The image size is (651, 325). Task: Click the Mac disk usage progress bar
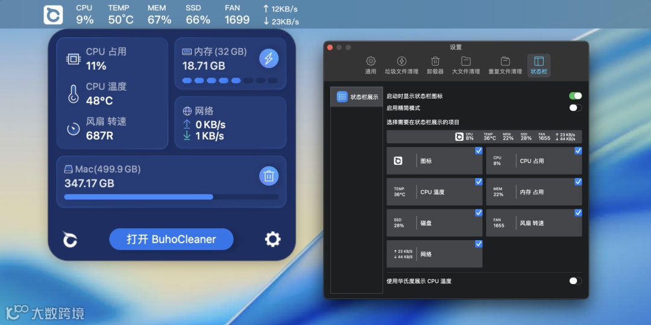(171, 197)
